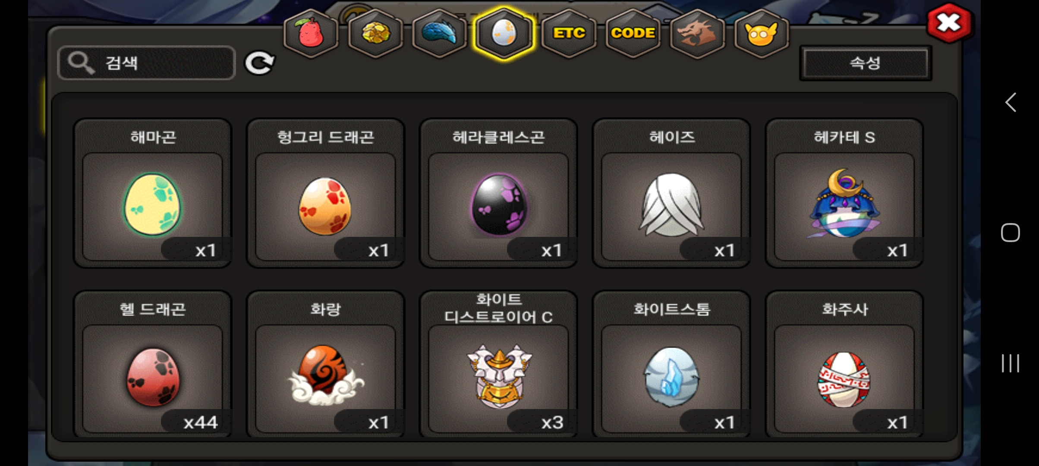The height and width of the screenshot is (466, 1039).
Task: Choose the 헤라클레스곤 black purple egg
Action: [498, 193]
